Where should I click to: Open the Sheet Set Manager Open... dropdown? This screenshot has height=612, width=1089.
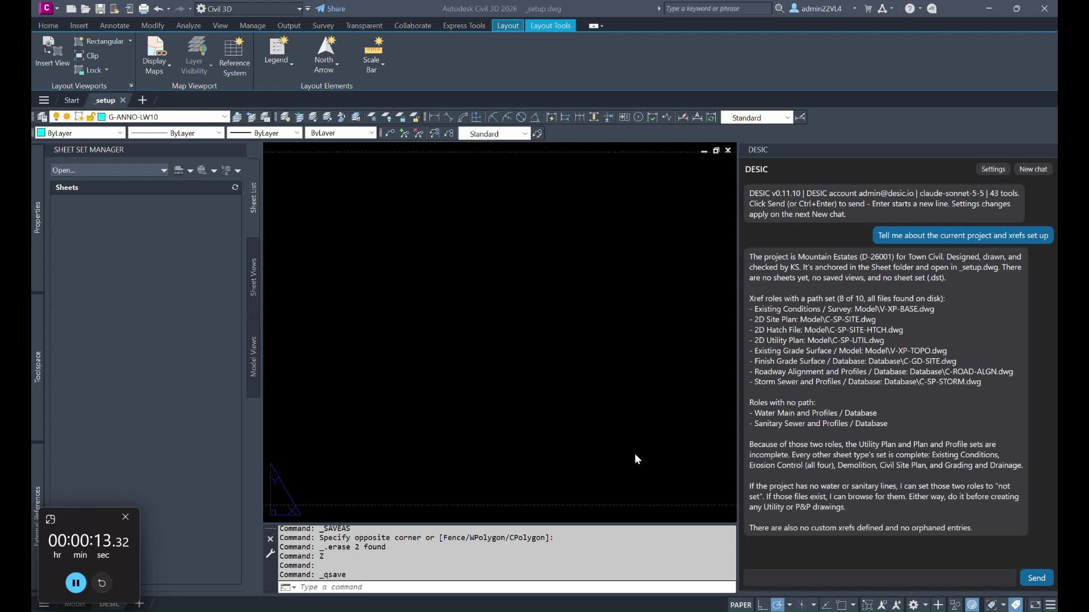point(109,170)
